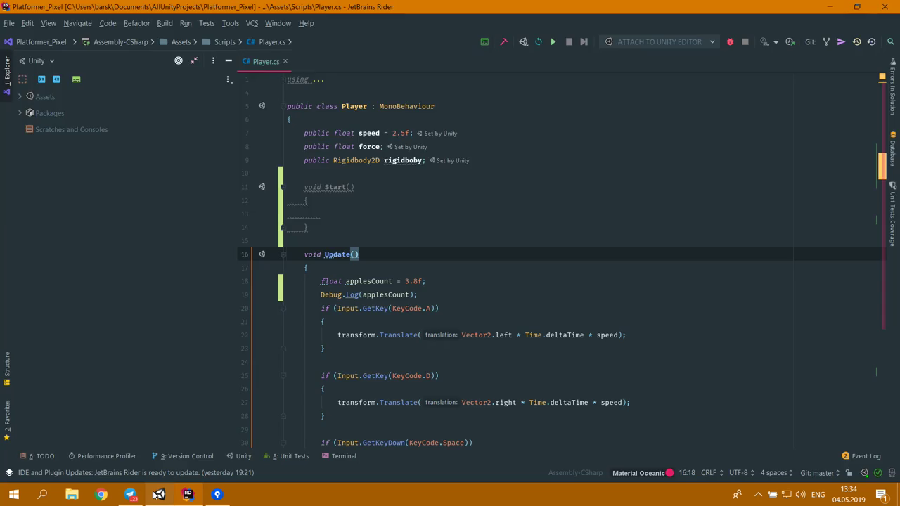
Task: Open the Refactor menu
Action: pyautogui.click(x=136, y=23)
